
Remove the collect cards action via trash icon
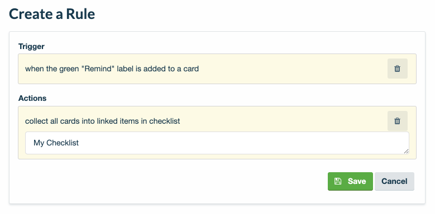pyautogui.click(x=397, y=121)
